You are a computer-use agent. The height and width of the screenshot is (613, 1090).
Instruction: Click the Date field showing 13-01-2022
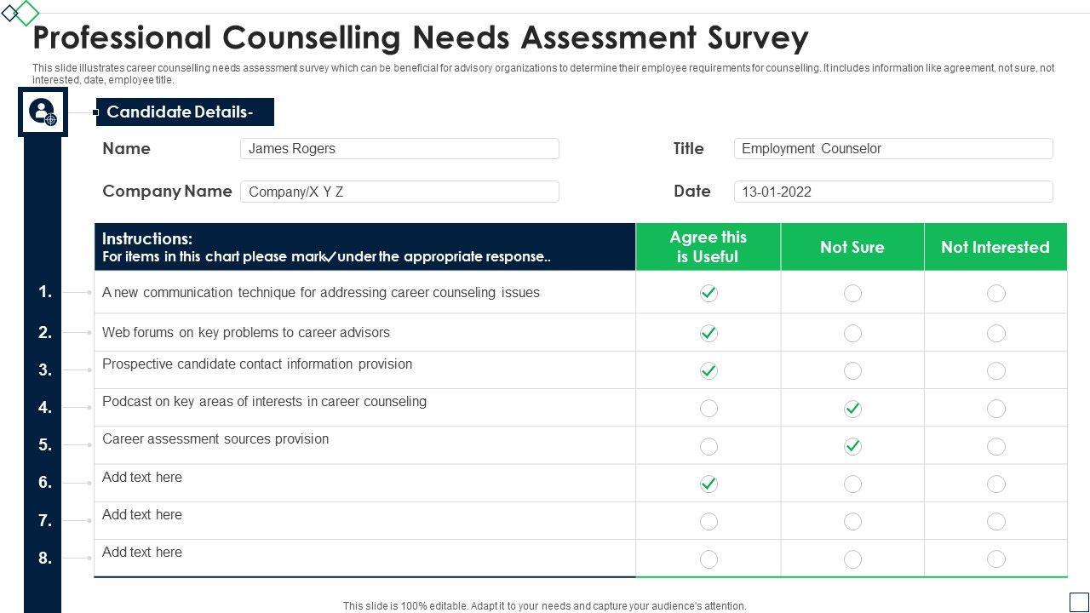[893, 192]
